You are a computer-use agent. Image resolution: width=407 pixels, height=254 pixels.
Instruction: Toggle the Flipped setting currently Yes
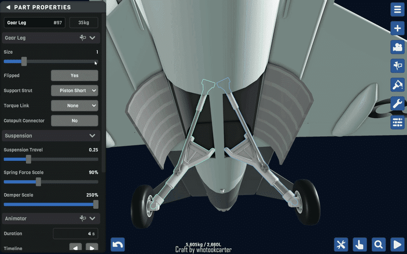click(74, 75)
